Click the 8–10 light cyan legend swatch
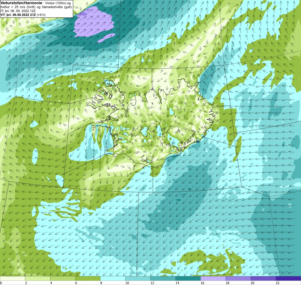The height and width of the screenshot is (285, 301). pos(113,278)
